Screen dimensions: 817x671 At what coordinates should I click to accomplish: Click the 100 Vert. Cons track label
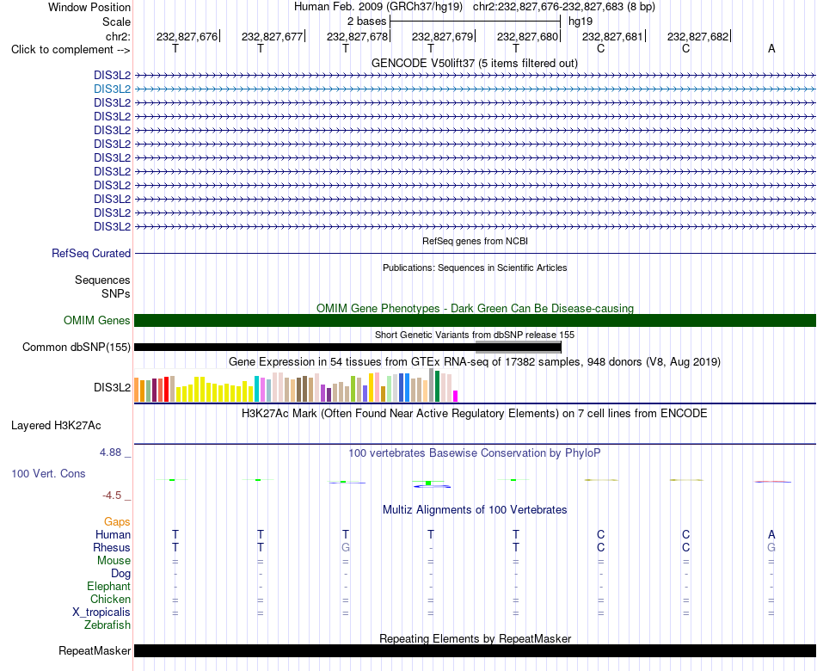coord(48,473)
